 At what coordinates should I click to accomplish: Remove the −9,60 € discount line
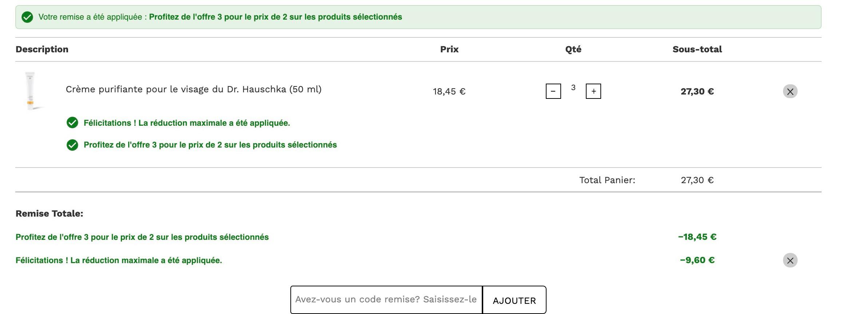[790, 260]
